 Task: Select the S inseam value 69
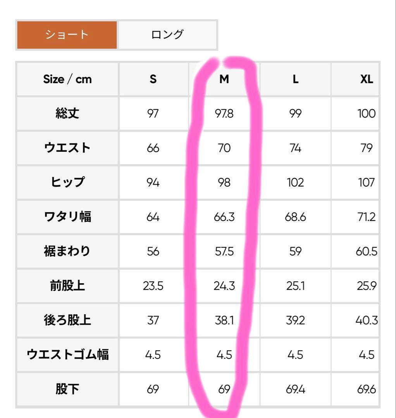click(153, 389)
